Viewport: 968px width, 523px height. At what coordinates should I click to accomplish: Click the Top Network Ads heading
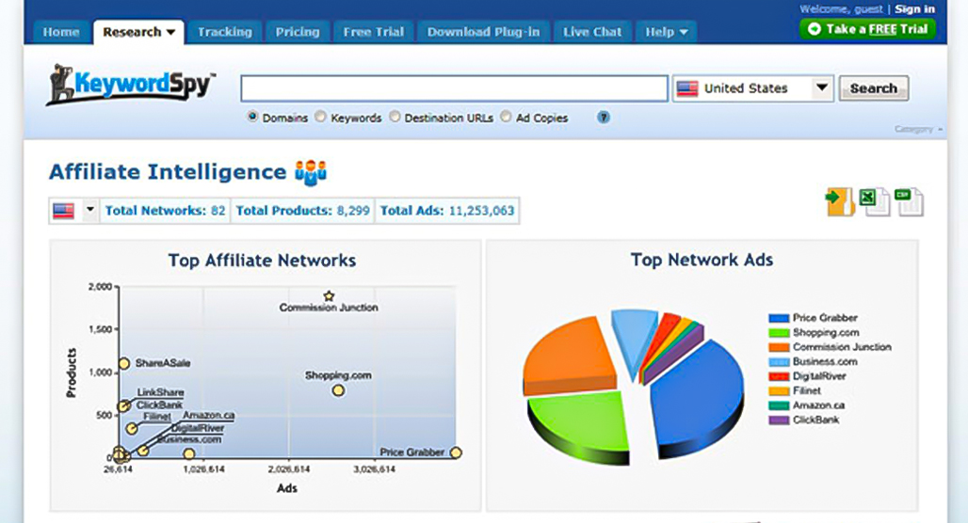[702, 261]
